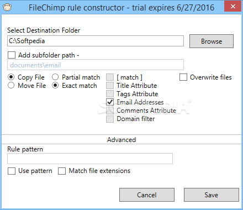Enable the Add subfolder path checkbox
Screen dimensions: 243x210
(12, 55)
